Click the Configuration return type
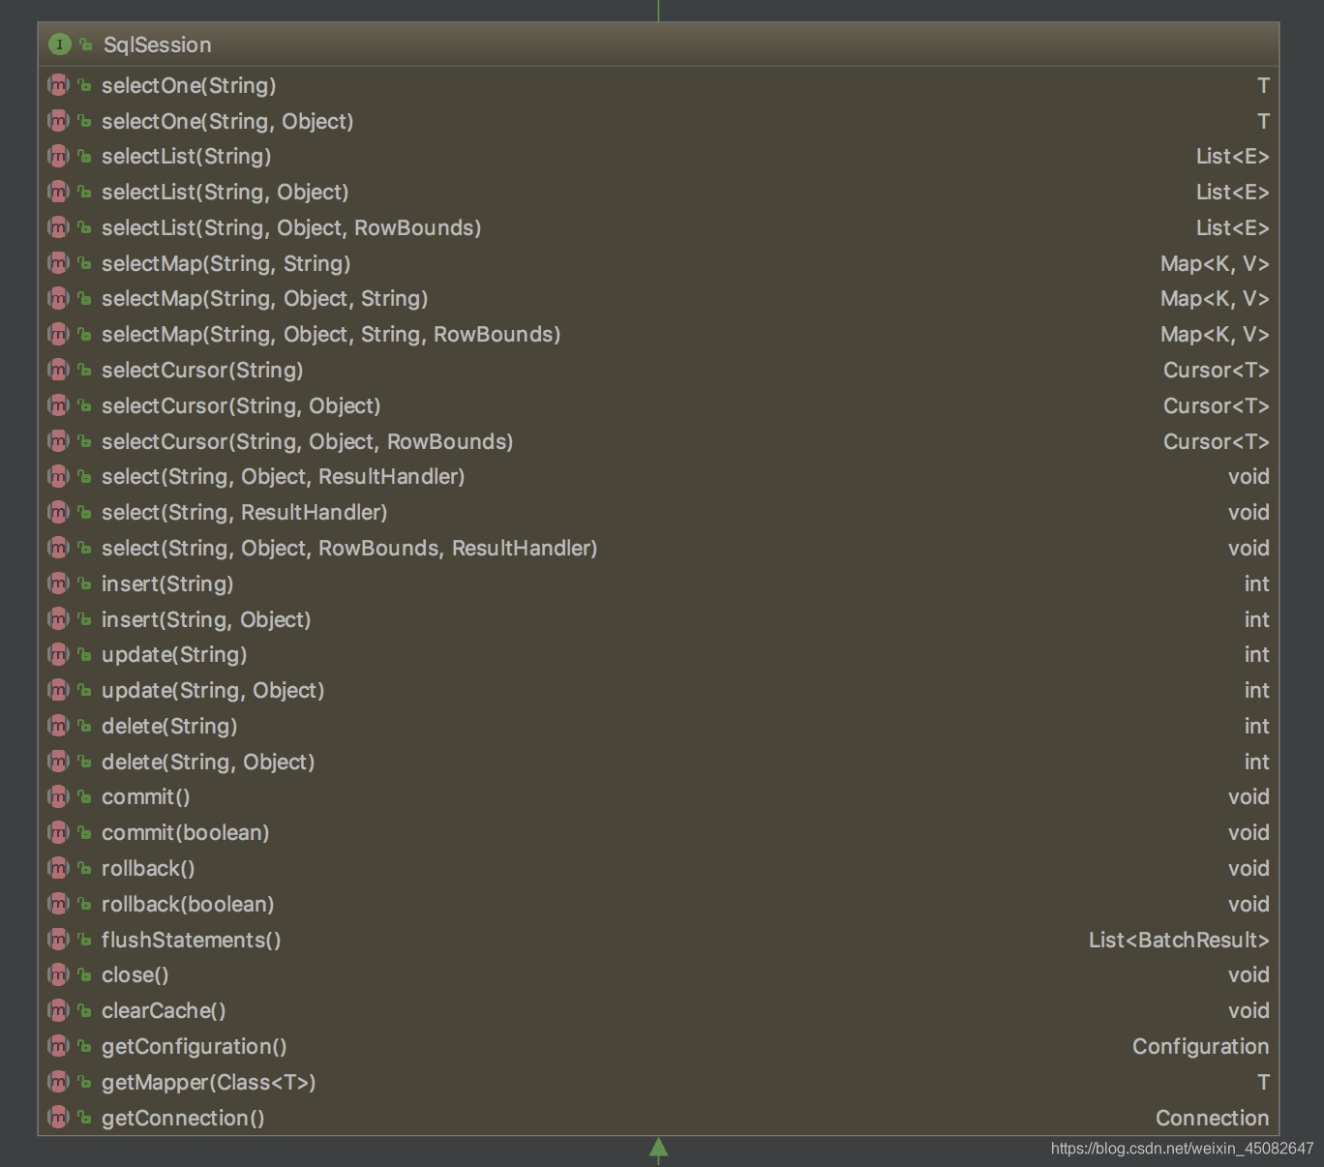This screenshot has height=1167, width=1324. [1201, 1046]
